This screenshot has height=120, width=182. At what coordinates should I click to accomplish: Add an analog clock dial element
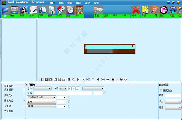[x=70, y=10]
